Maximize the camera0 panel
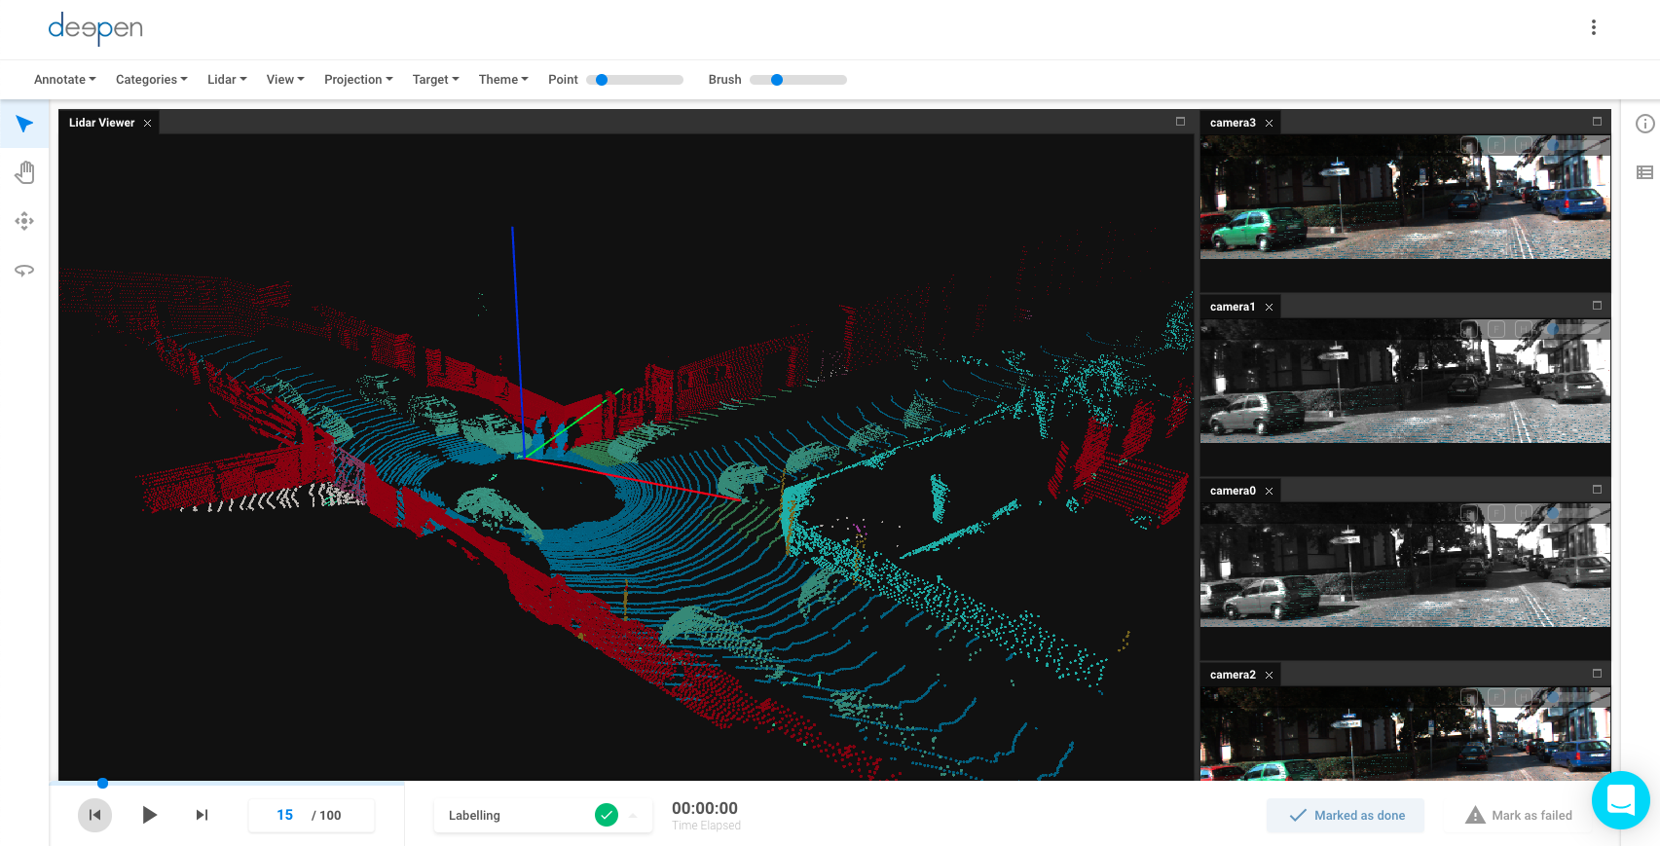The image size is (1660, 846). point(1597,490)
